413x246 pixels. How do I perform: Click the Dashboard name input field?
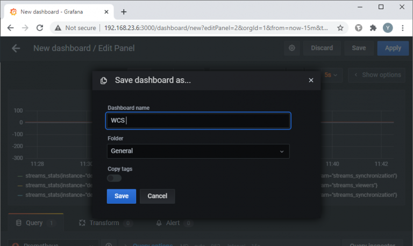click(198, 121)
